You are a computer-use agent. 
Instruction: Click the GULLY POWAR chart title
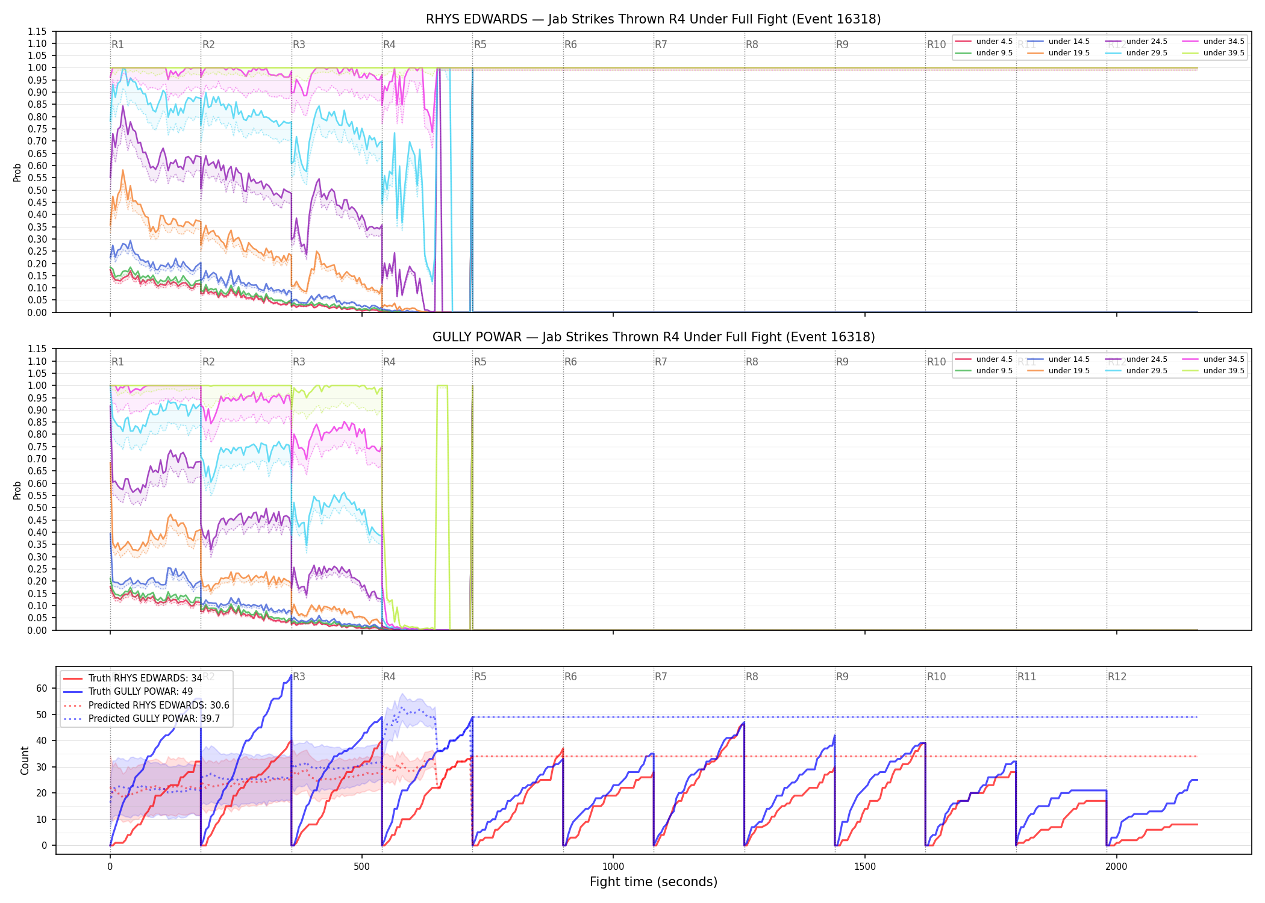654,337
